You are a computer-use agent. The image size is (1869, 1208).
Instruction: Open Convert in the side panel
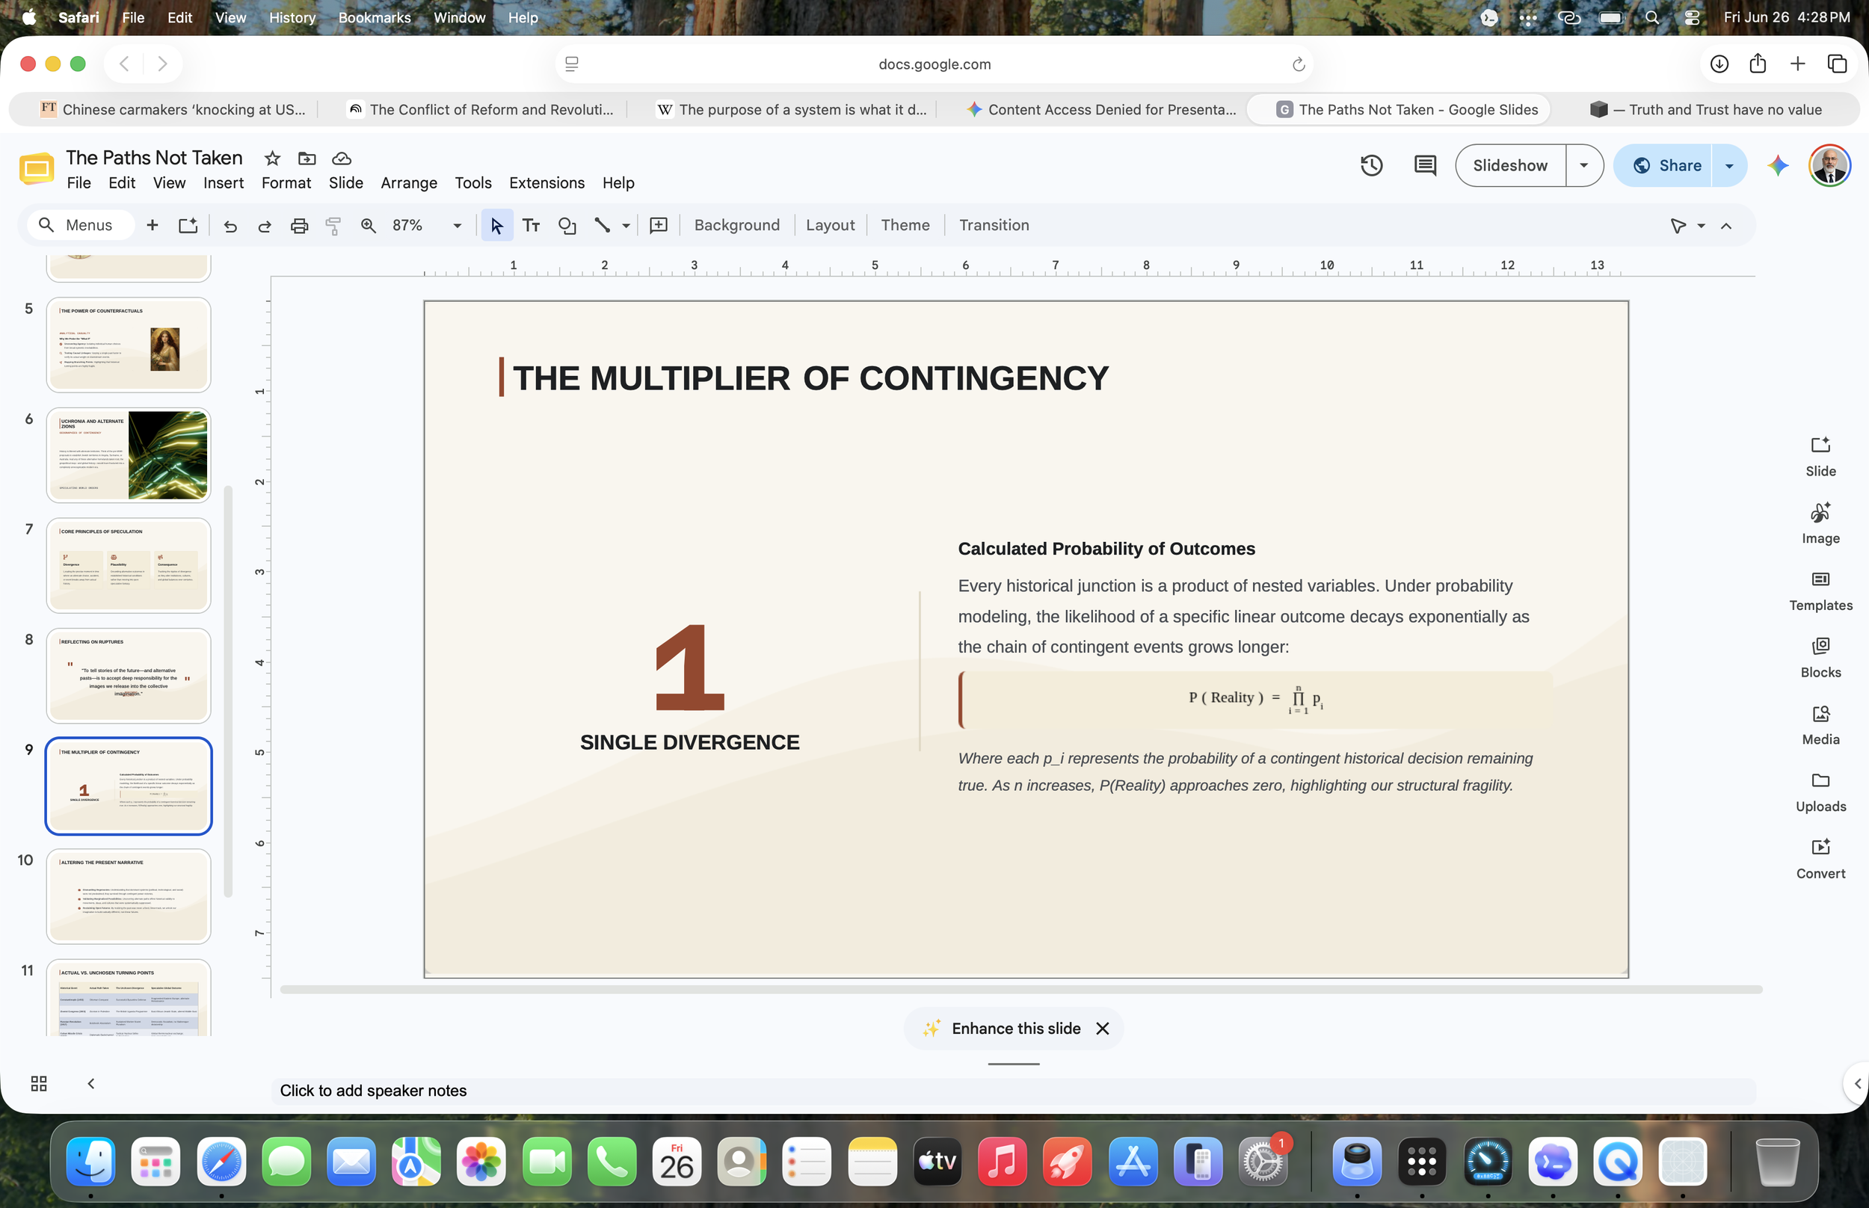point(1820,859)
